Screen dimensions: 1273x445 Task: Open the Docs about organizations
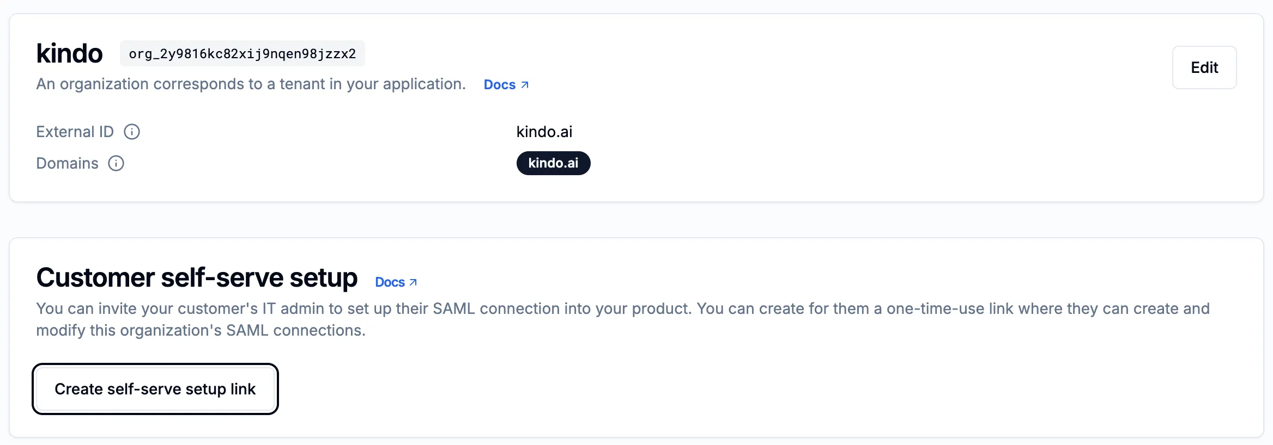(499, 84)
